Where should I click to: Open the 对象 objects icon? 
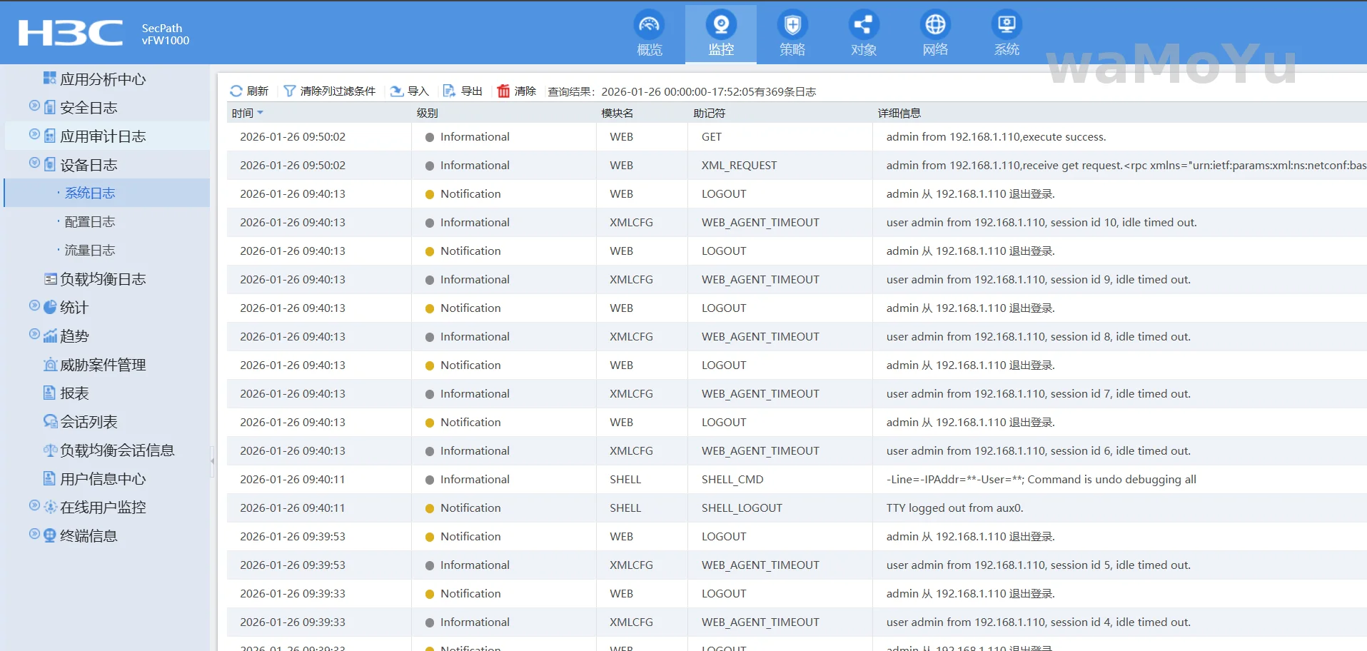[x=863, y=26]
